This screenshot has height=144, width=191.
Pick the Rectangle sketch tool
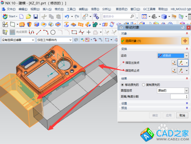point(74,32)
